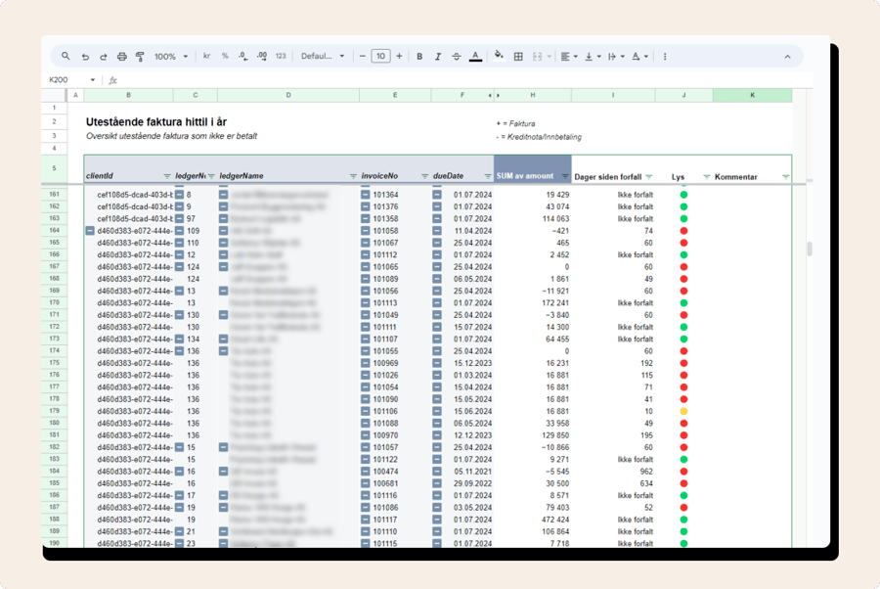Click the Merge cells icon
The width and height of the screenshot is (880, 589).
click(x=537, y=57)
